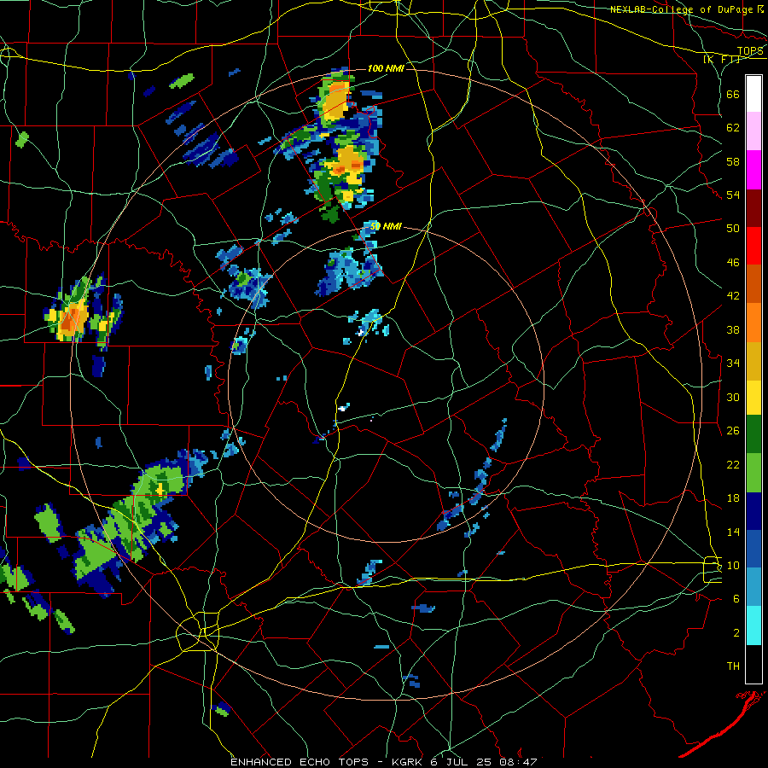Click the 10 legend value

coord(733,565)
